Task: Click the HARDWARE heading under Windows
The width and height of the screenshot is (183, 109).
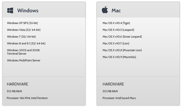Action: 17,84
